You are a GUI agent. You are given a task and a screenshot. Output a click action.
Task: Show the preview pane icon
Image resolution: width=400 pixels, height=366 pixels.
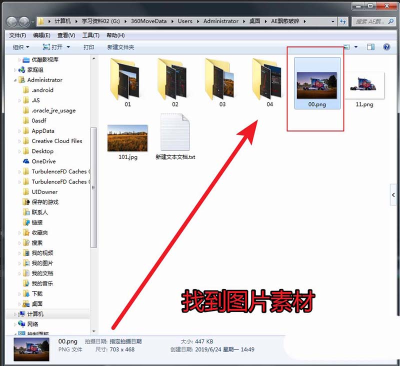click(x=370, y=46)
